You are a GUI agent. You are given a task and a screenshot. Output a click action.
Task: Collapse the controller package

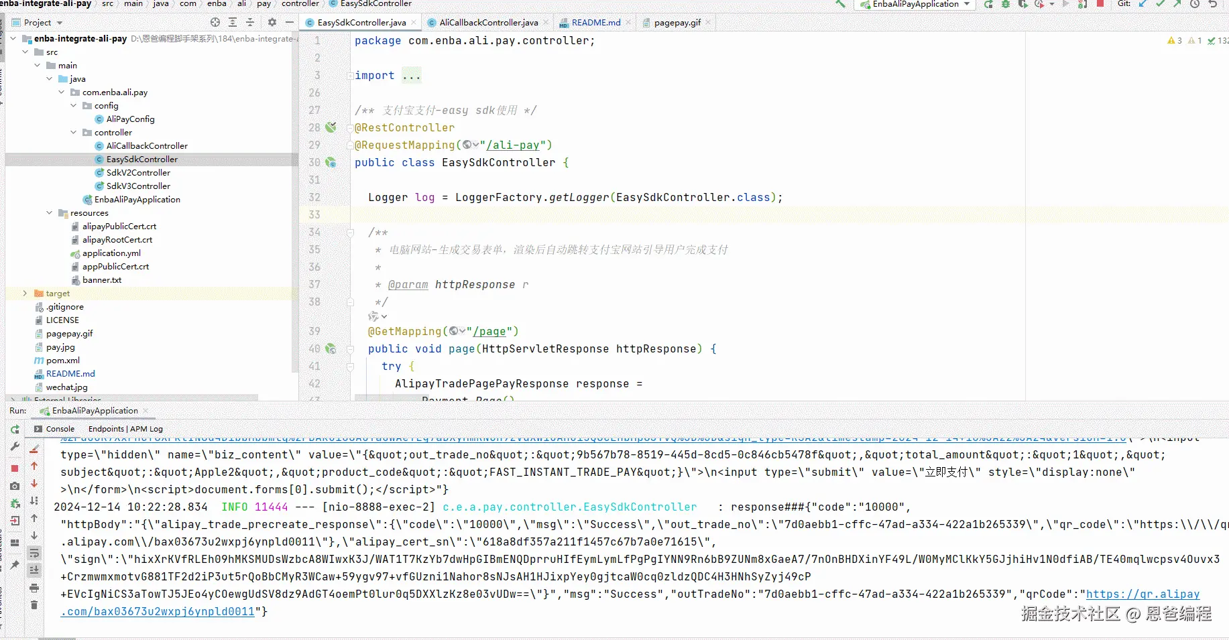tap(73, 132)
